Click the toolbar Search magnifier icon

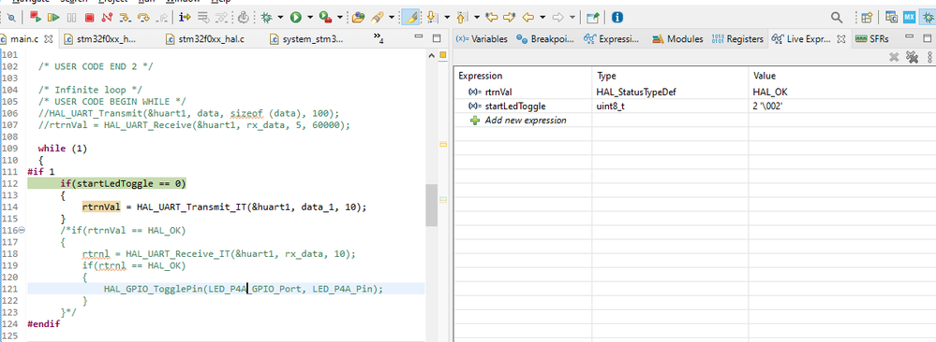[x=838, y=17]
